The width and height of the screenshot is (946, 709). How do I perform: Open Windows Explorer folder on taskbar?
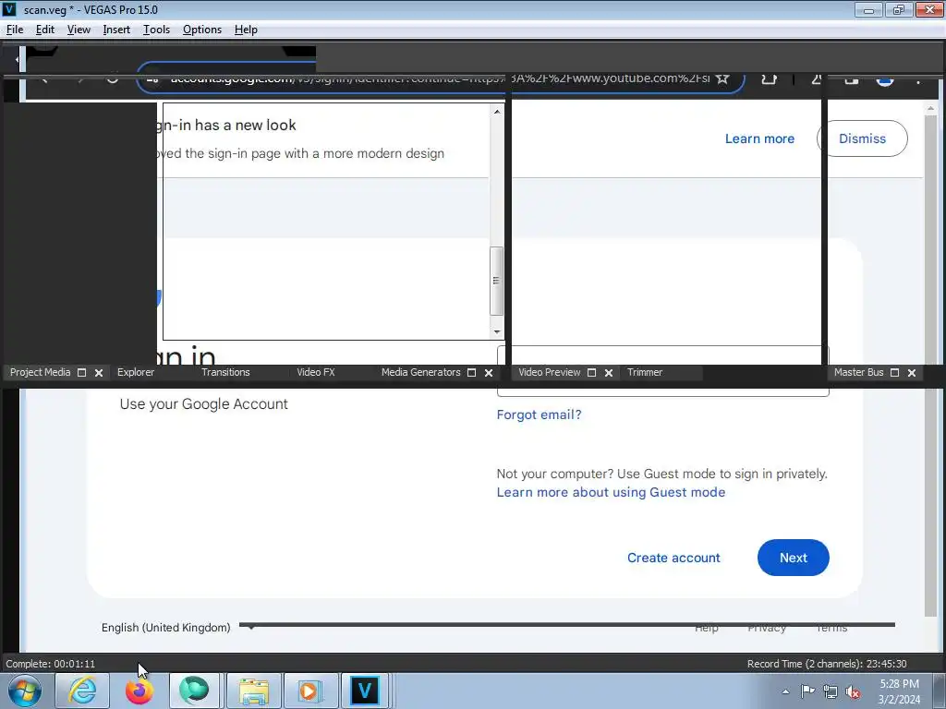[x=253, y=691]
